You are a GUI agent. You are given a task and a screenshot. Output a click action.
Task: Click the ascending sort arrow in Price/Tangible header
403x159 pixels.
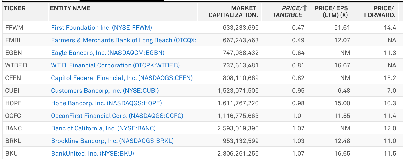click(x=305, y=8)
